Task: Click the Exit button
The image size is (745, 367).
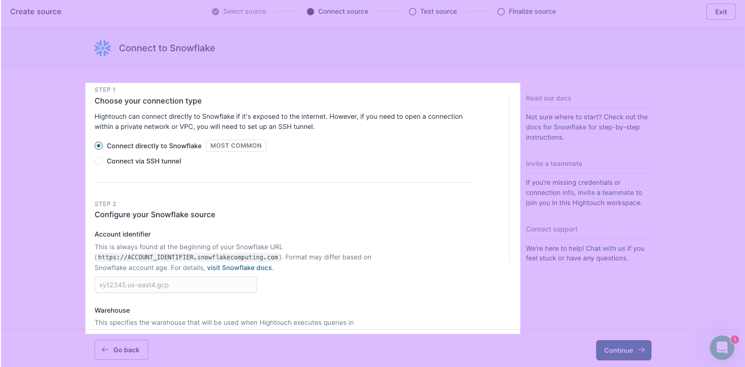Action: [x=721, y=12]
